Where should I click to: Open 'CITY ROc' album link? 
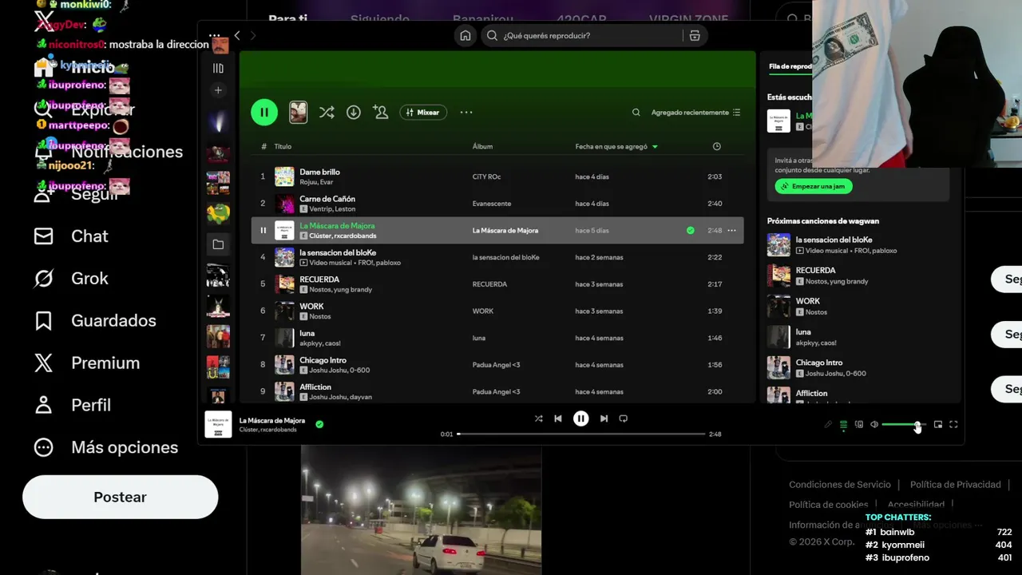coord(486,176)
